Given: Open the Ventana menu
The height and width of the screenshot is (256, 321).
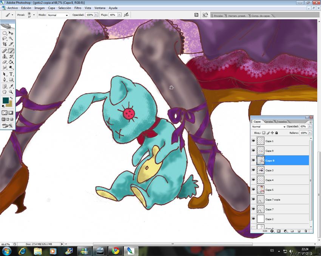Looking at the screenshot, I should point(100,8).
